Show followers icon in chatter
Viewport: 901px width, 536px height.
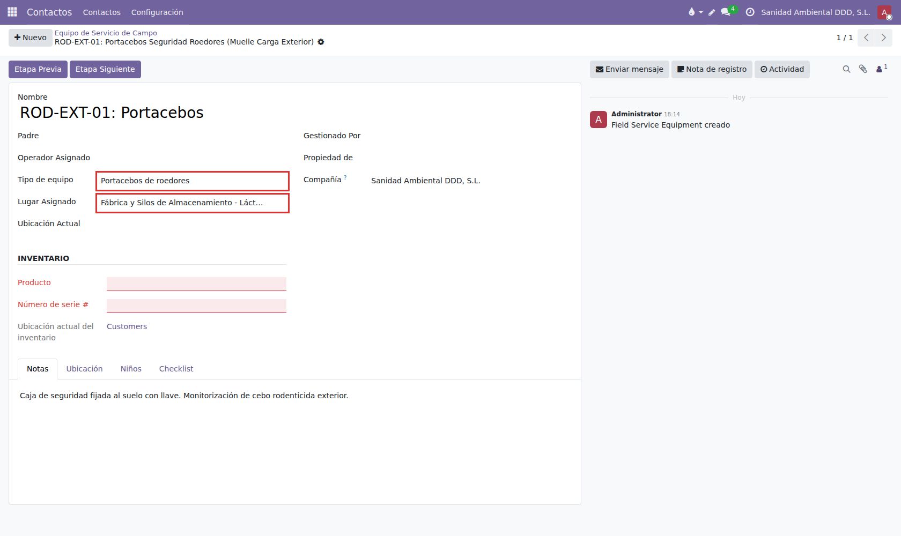tap(881, 69)
